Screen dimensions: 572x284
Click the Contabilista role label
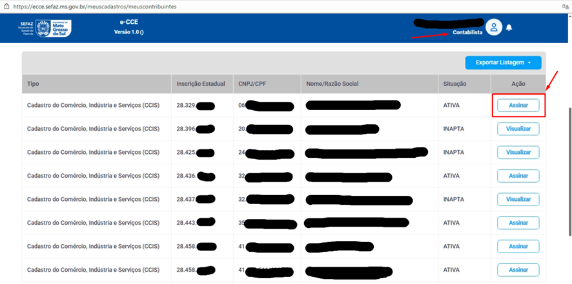pos(467,32)
